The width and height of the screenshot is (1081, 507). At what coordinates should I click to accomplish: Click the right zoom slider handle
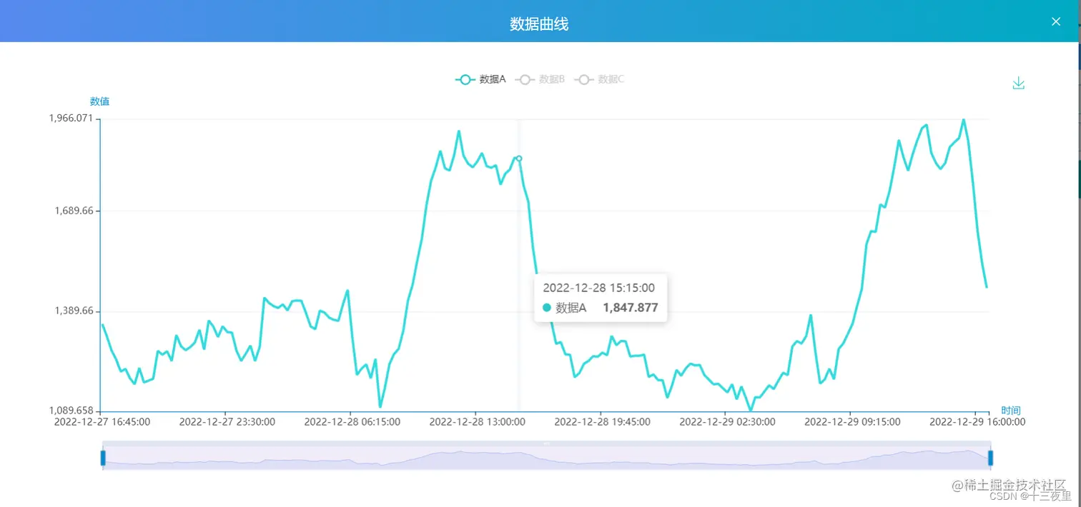pos(990,458)
